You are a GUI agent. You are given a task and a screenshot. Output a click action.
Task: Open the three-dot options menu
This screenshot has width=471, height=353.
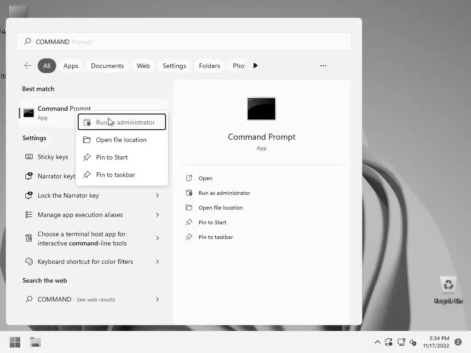click(x=323, y=65)
